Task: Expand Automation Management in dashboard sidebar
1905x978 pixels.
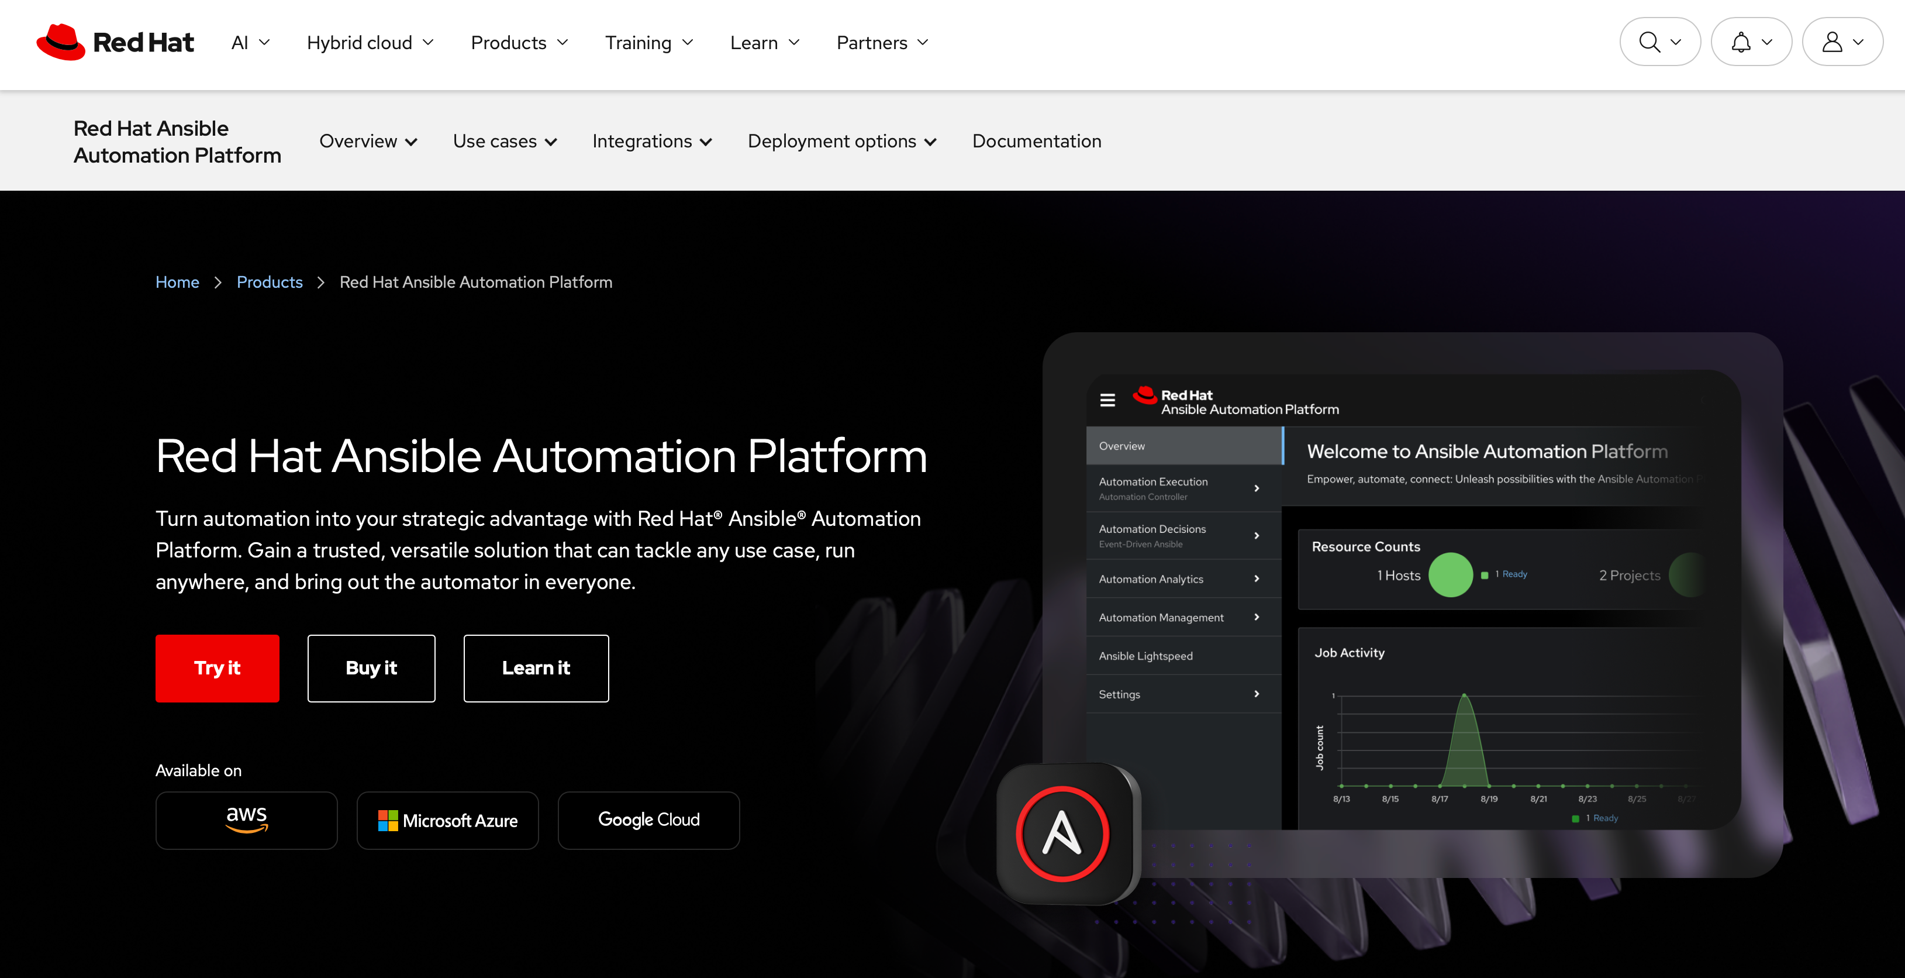Action: [x=1184, y=617]
